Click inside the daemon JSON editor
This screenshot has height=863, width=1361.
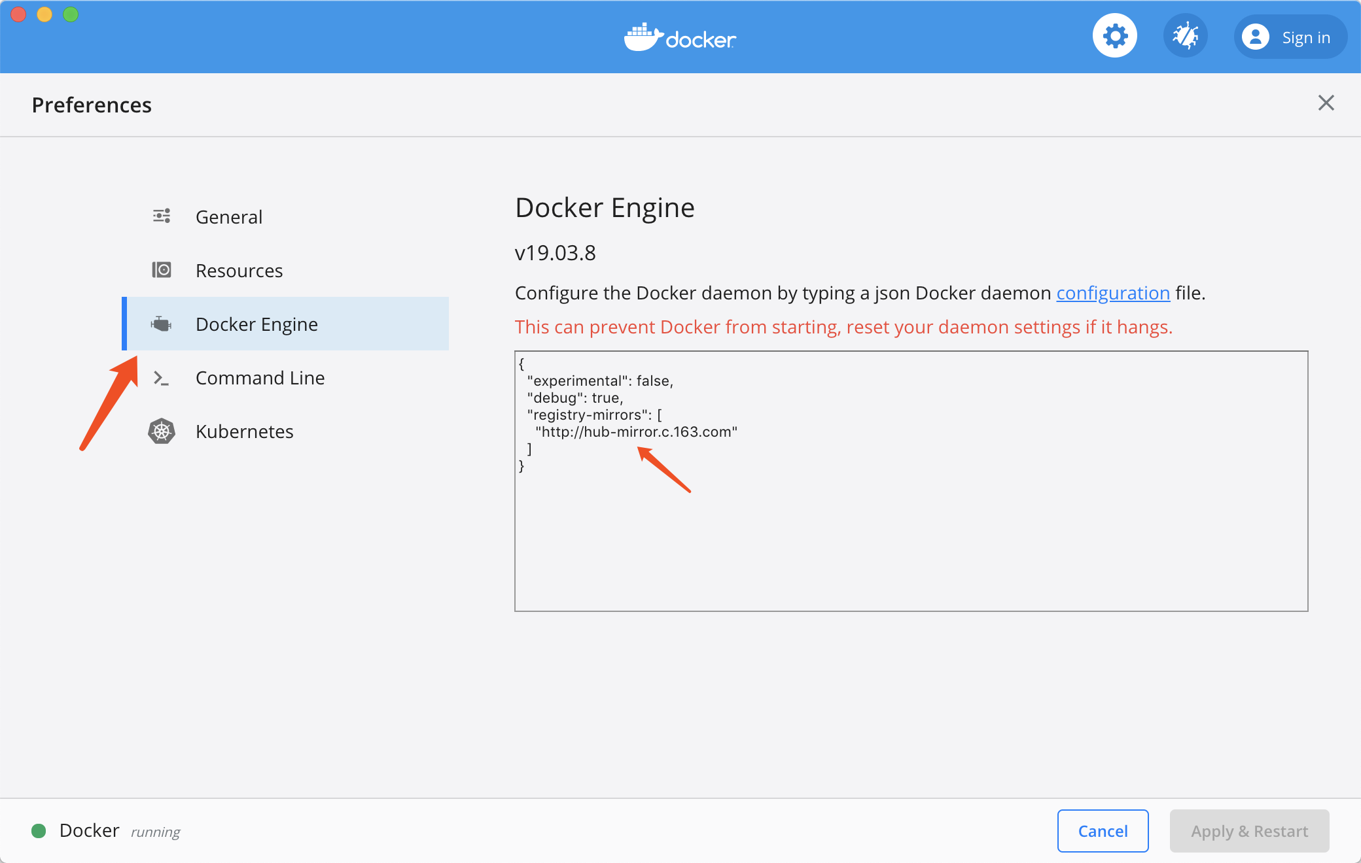[911, 536]
